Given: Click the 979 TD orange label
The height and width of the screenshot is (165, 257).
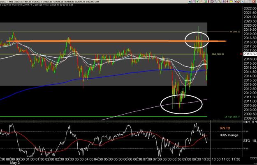Looking at the screenshot, I should (x=225, y=128).
